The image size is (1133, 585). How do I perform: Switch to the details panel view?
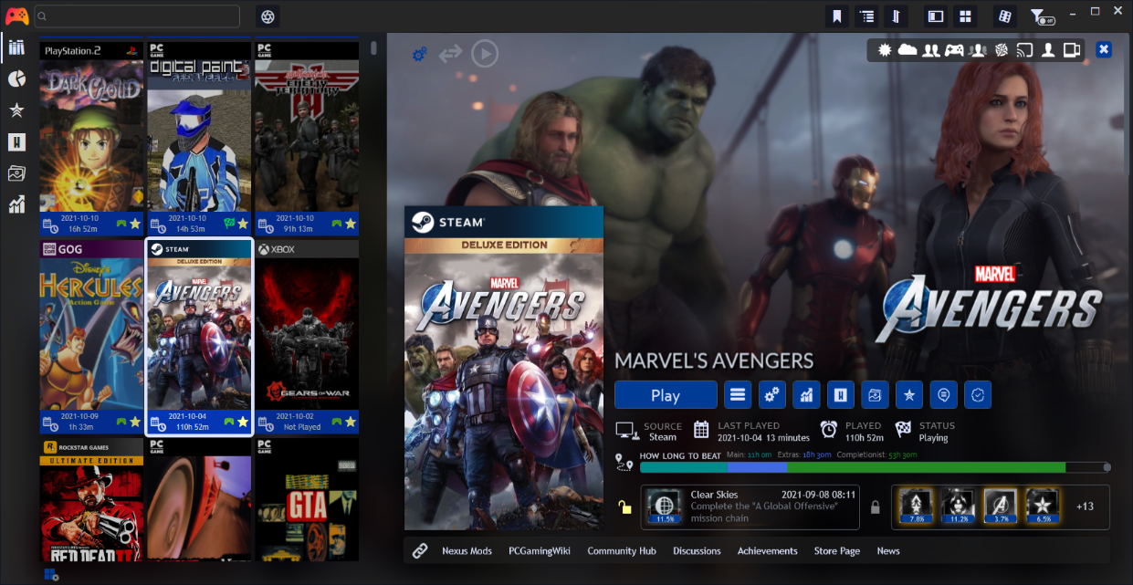(935, 16)
